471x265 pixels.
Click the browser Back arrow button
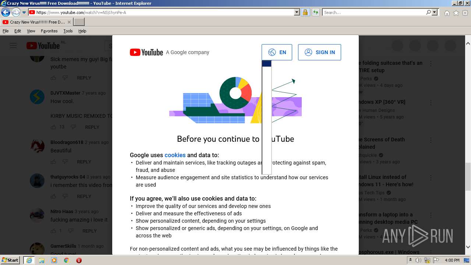(6, 12)
